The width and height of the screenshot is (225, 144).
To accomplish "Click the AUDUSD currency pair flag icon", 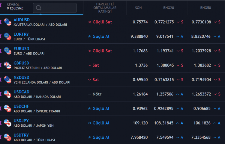I will point(7,22).
